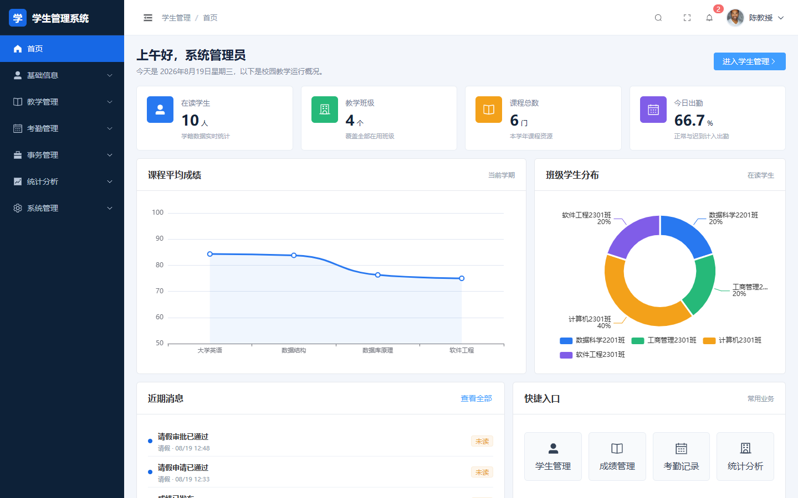Screen dimensions: 798x498
Task: Open the 陈教授 user dropdown
Action: point(756,18)
